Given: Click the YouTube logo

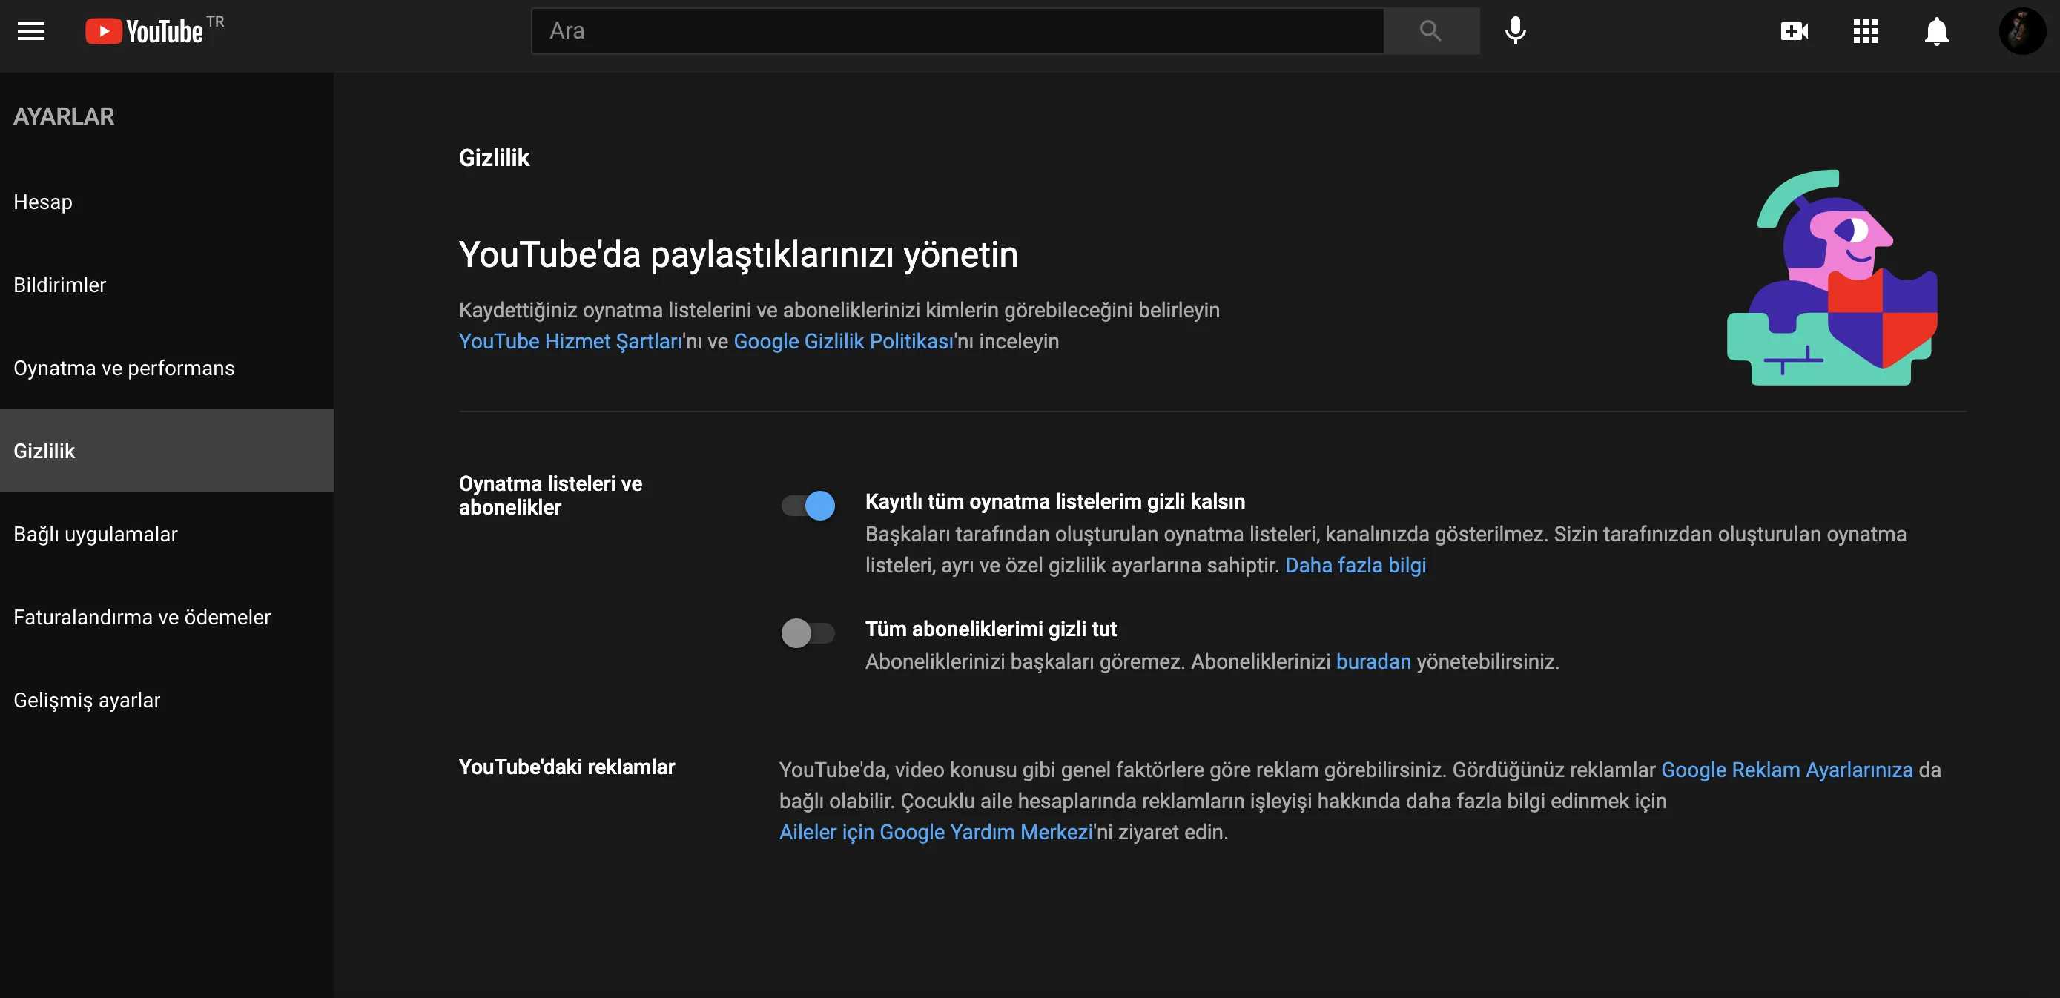Looking at the screenshot, I should click(145, 31).
